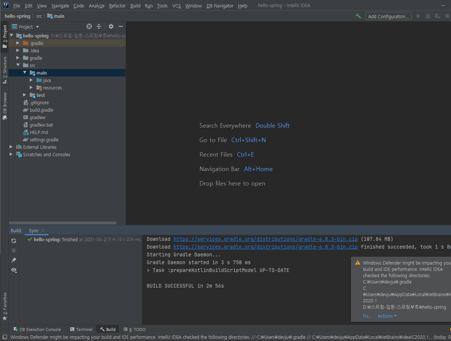Expand the gradle folder arrow
Viewport: 451px width, 341px height.
18,58
